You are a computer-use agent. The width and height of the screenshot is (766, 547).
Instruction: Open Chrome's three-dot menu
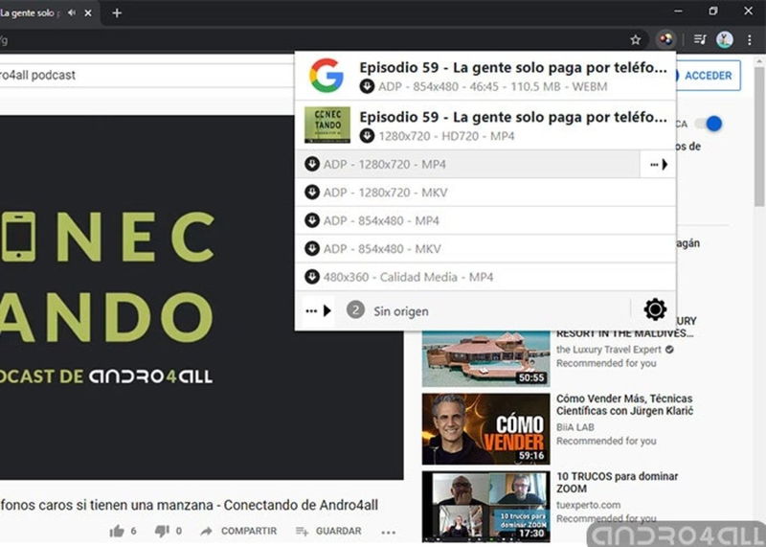coord(750,40)
